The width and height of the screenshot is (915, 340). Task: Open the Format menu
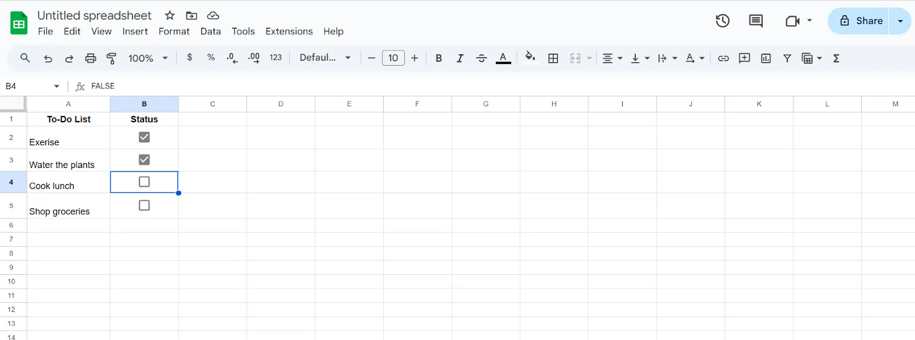(174, 31)
